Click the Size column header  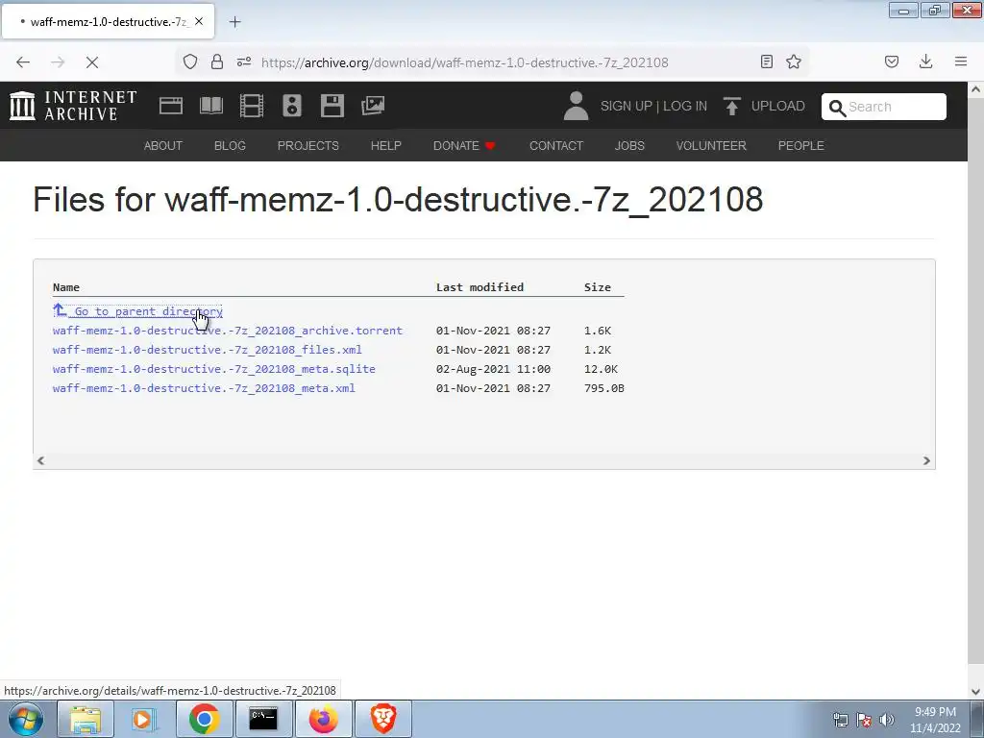click(x=598, y=287)
